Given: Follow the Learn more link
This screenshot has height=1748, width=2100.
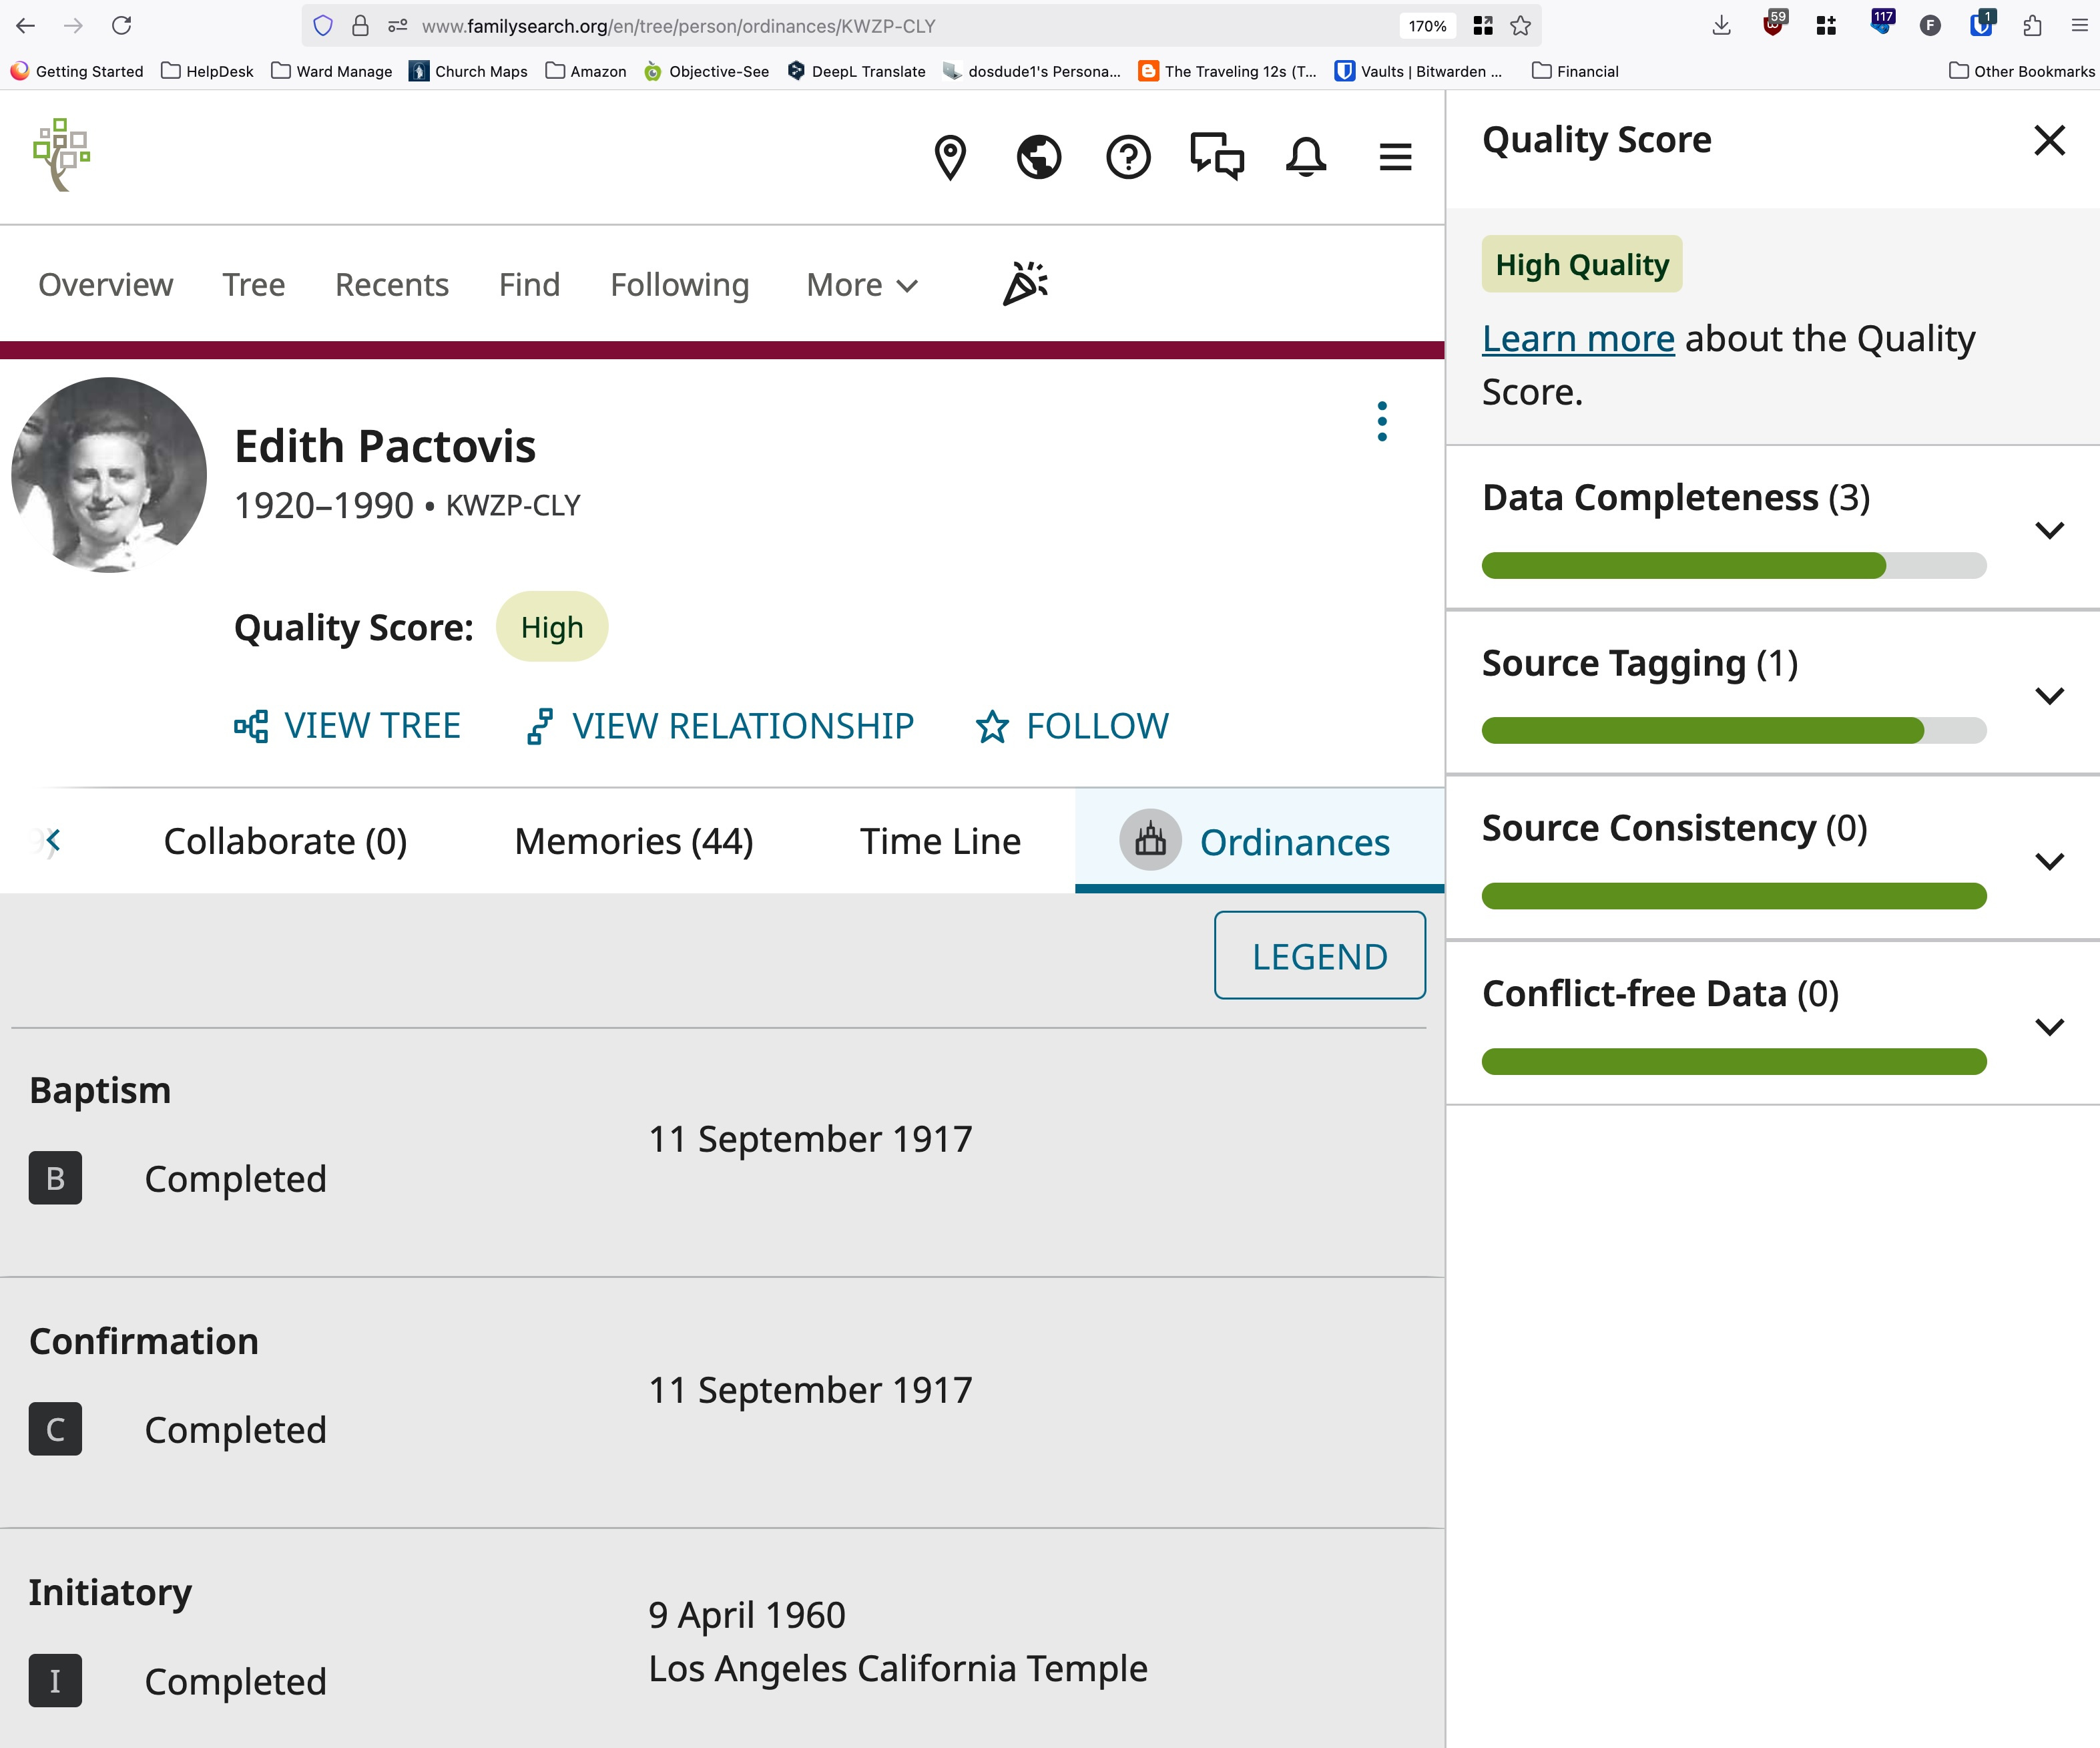Looking at the screenshot, I should coord(1577,339).
